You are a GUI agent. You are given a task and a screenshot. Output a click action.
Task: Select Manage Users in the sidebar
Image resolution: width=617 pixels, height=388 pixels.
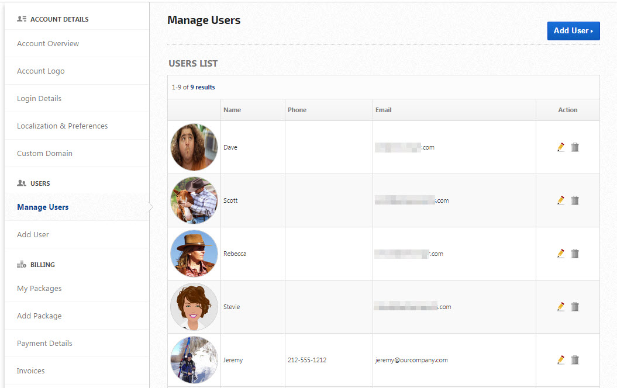point(43,207)
